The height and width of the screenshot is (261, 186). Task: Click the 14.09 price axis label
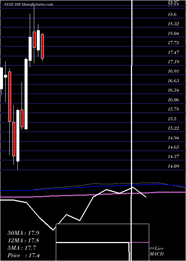click(x=173, y=166)
